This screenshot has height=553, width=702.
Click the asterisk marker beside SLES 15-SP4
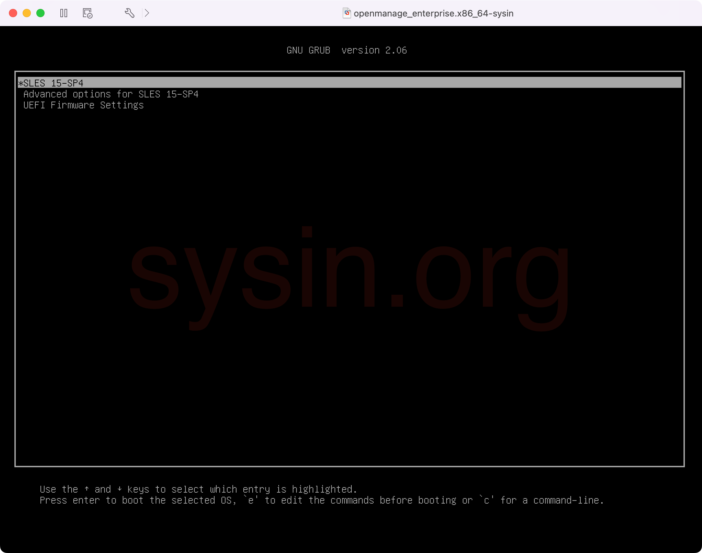21,83
